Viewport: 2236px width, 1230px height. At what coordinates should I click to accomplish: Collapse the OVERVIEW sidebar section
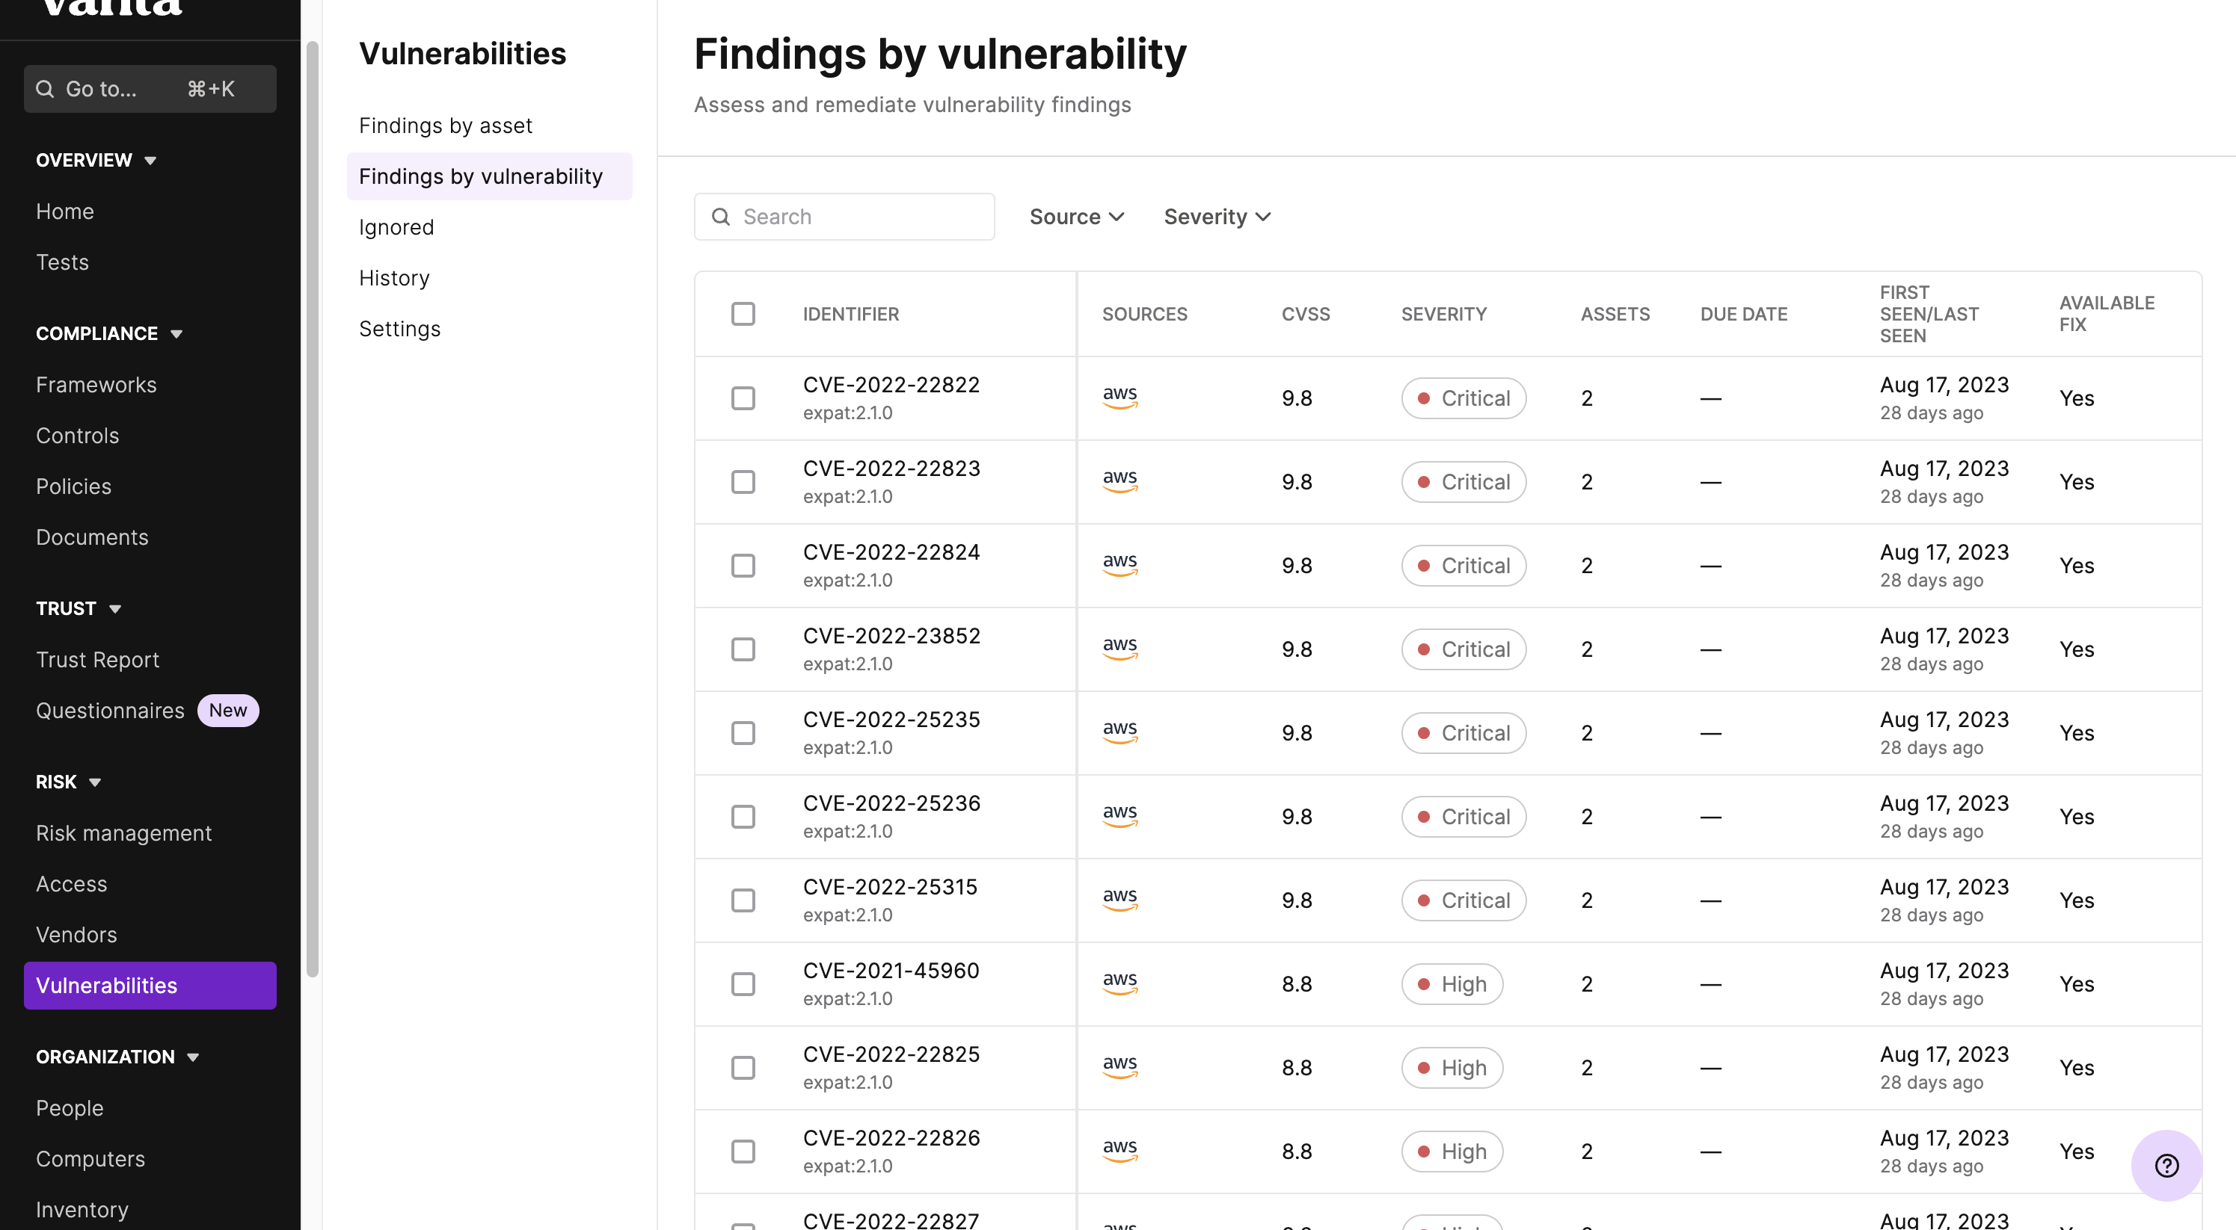pyautogui.click(x=96, y=161)
